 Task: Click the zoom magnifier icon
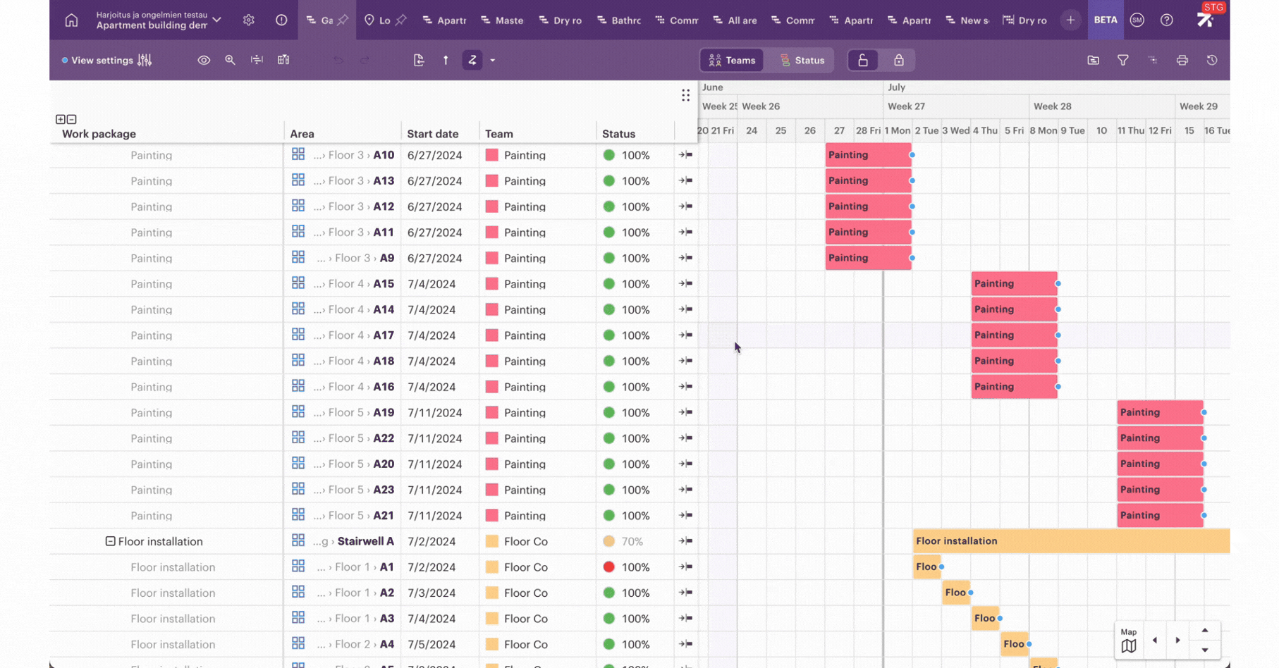click(230, 61)
